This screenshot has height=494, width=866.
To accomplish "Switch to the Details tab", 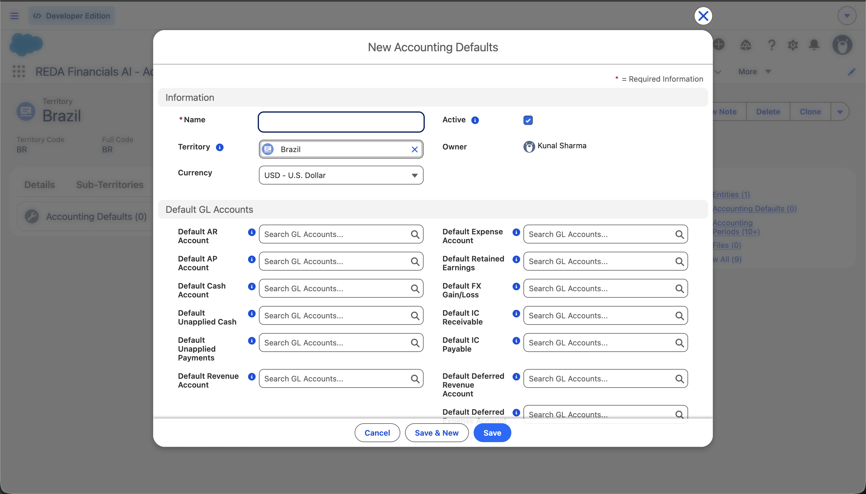I will coord(39,185).
